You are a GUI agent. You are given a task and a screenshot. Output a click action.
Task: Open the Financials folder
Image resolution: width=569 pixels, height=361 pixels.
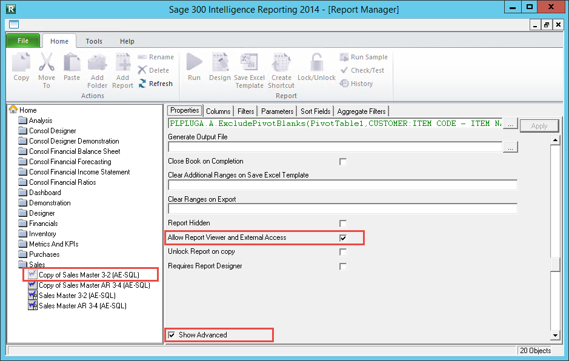(x=38, y=223)
